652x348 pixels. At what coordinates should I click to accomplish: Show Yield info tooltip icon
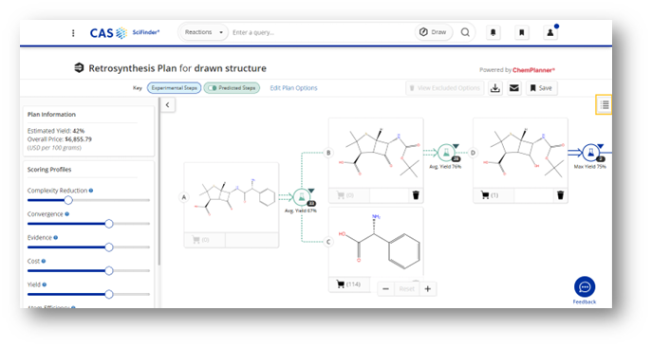[45, 284]
